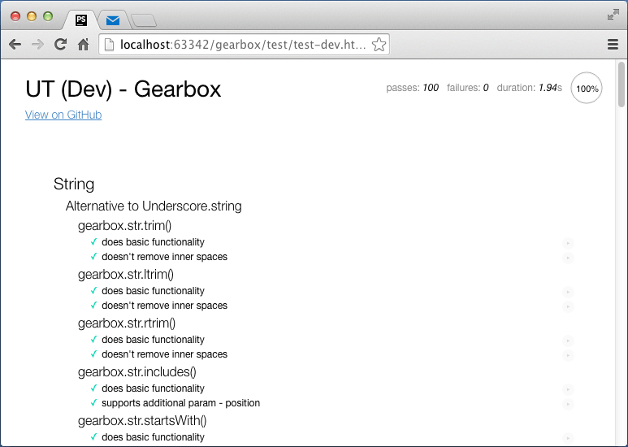This screenshot has height=447, width=628.
Task: Open the browser home page
Action: pyautogui.click(x=84, y=44)
